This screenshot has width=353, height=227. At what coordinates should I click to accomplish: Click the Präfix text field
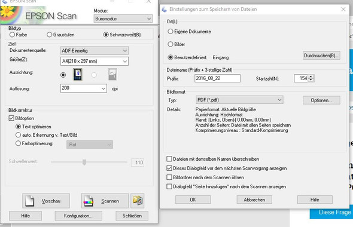217,78
